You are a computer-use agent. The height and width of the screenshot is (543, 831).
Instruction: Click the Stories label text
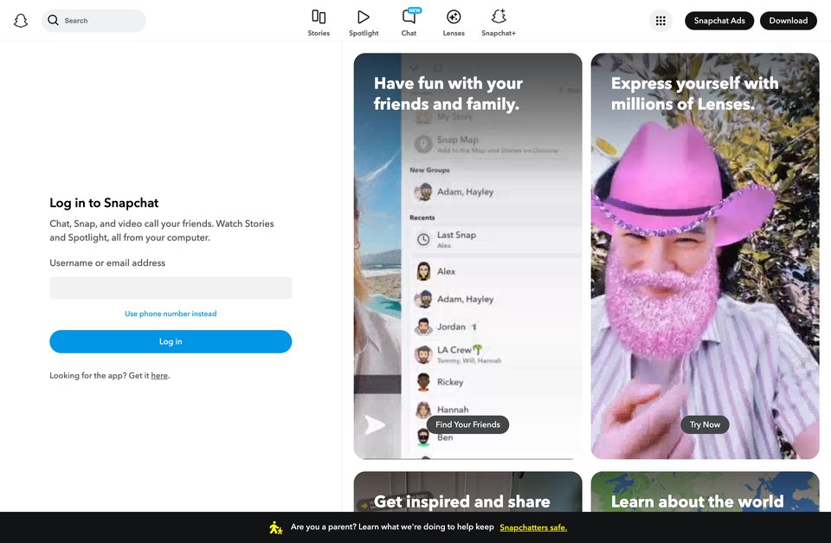(x=319, y=33)
